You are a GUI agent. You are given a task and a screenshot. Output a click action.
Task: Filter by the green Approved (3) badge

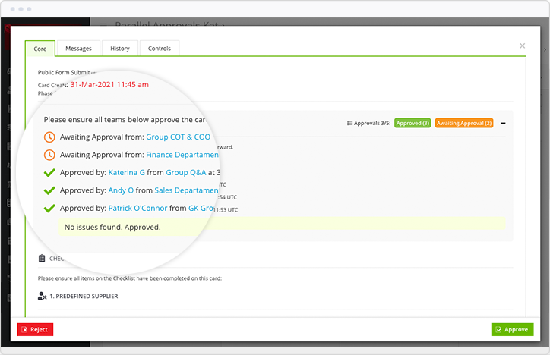[x=412, y=123]
